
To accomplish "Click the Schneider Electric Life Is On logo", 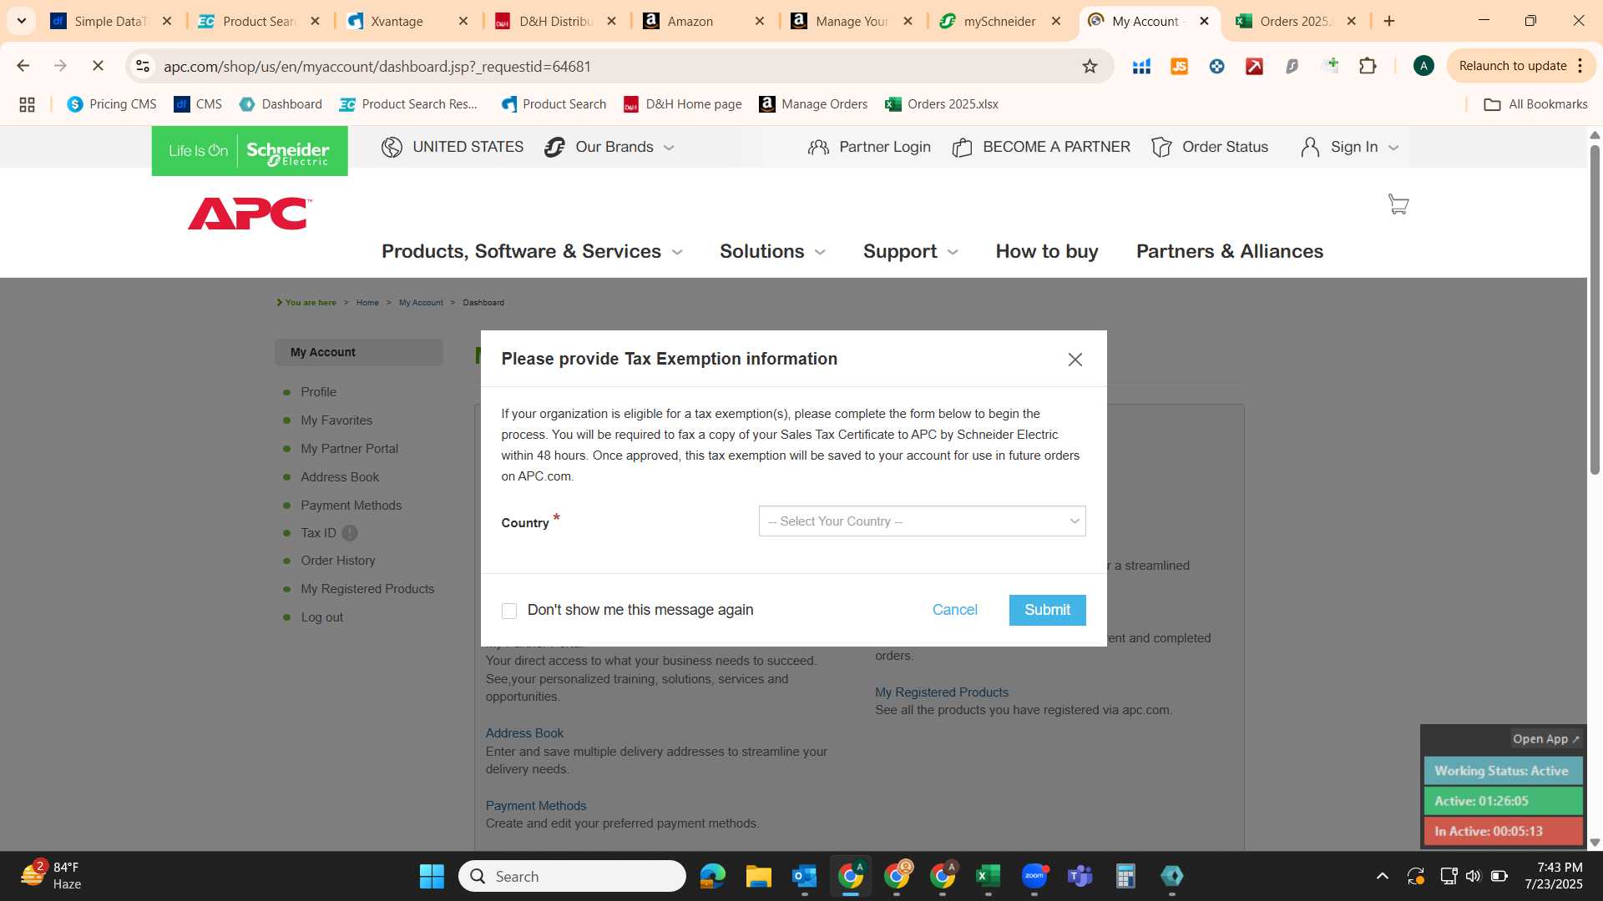I will pos(250,151).
